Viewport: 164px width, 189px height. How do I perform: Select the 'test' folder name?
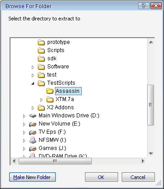coord(52,75)
